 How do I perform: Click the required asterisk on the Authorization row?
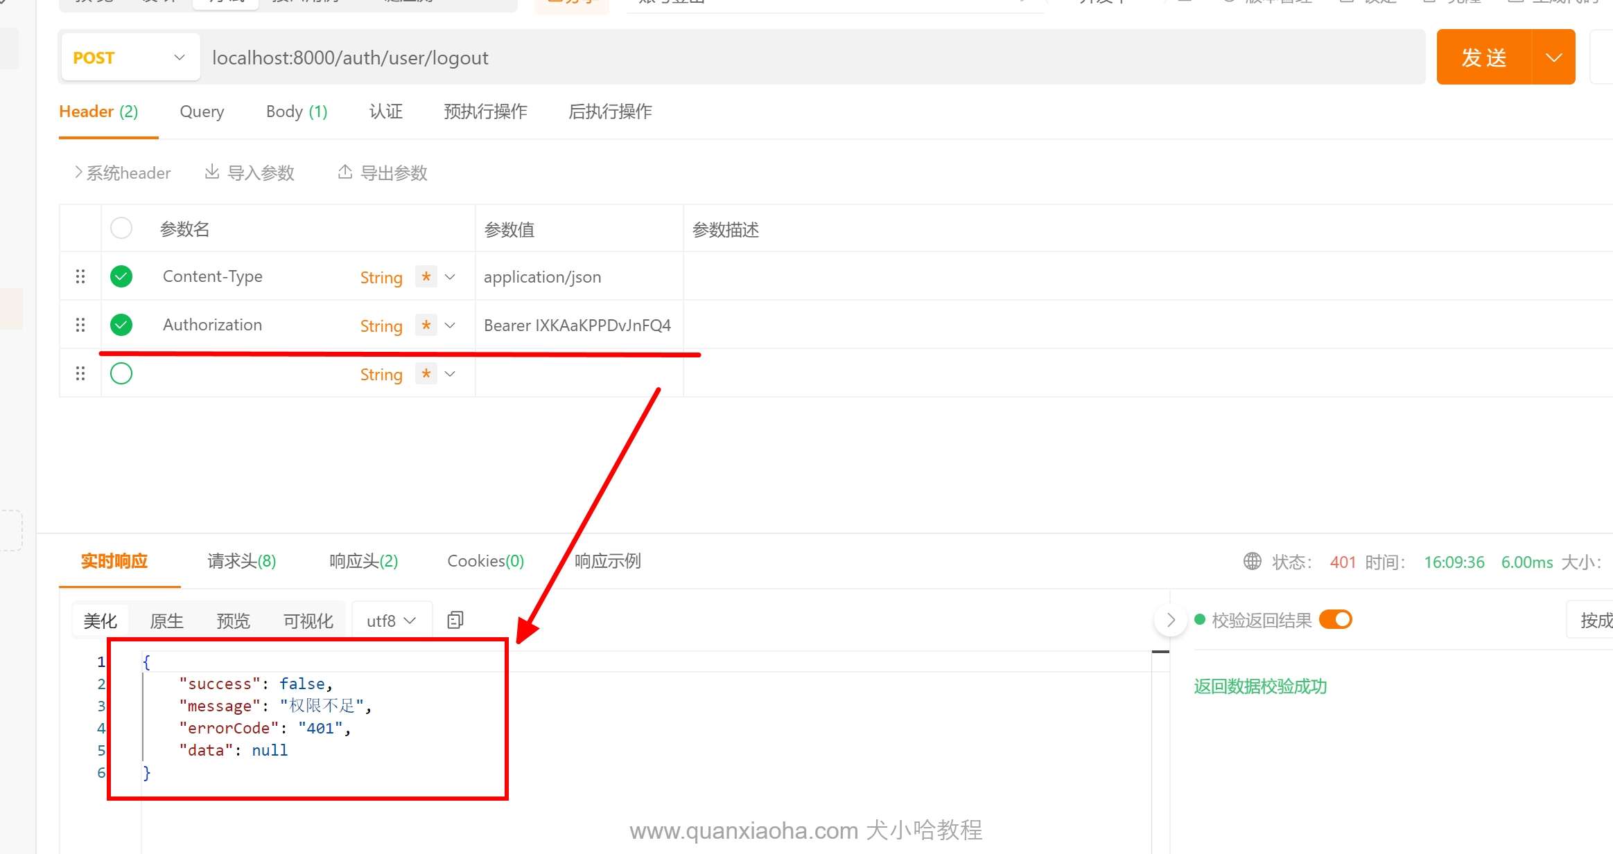point(426,325)
